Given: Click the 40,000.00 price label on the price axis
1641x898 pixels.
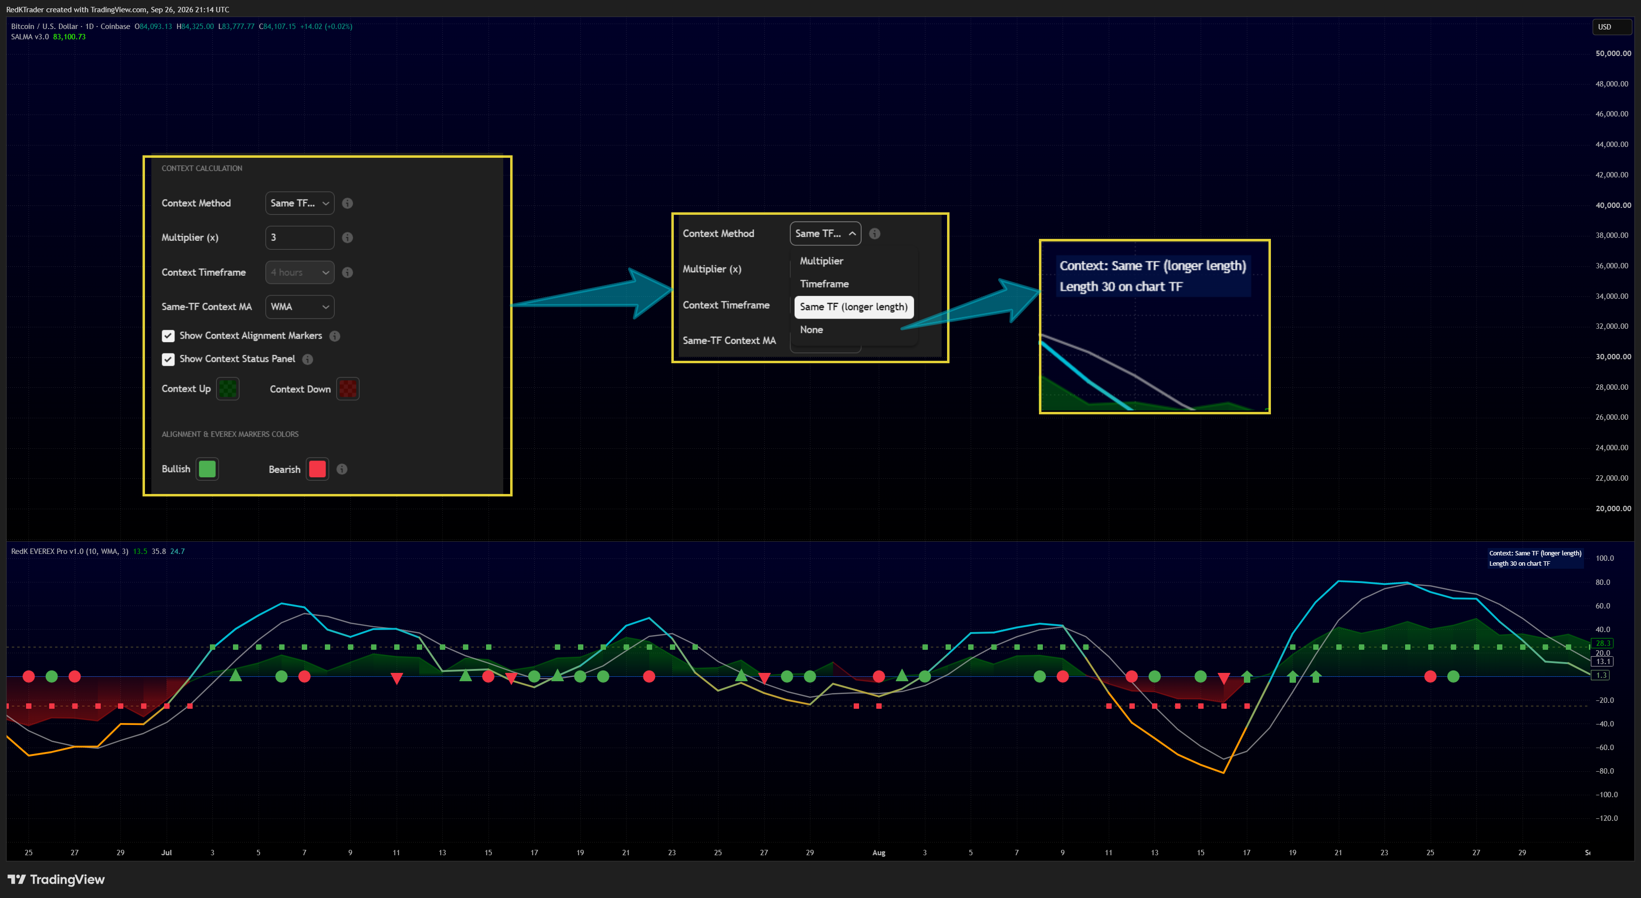Looking at the screenshot, I should (x=1613, y=205).
